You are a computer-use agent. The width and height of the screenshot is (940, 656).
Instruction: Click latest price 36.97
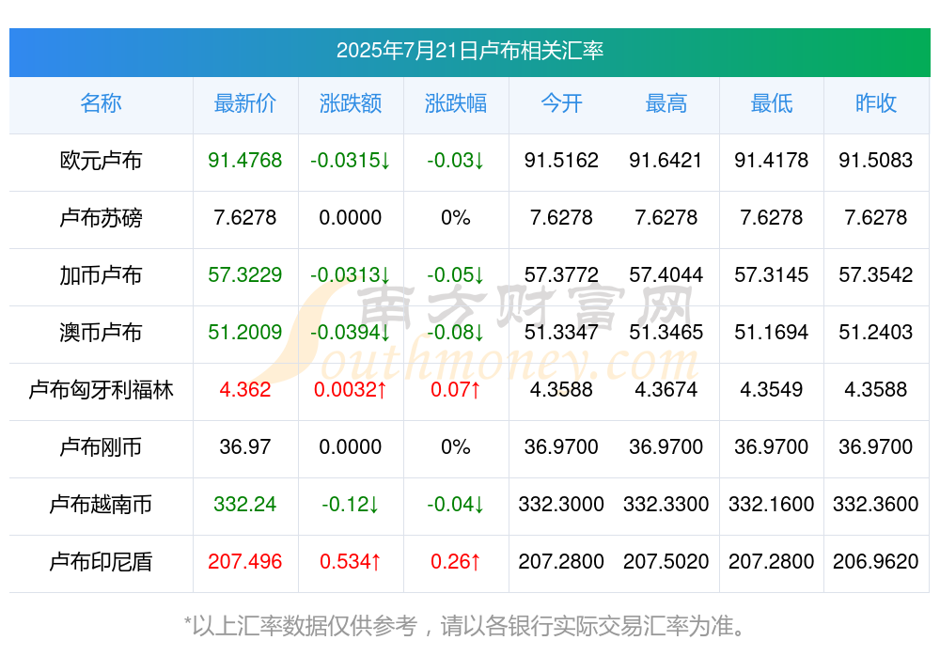click(x=245, y=446)
